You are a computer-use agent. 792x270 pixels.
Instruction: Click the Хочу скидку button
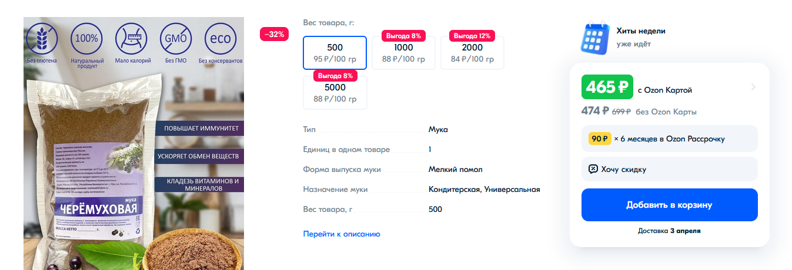point(669,169)
